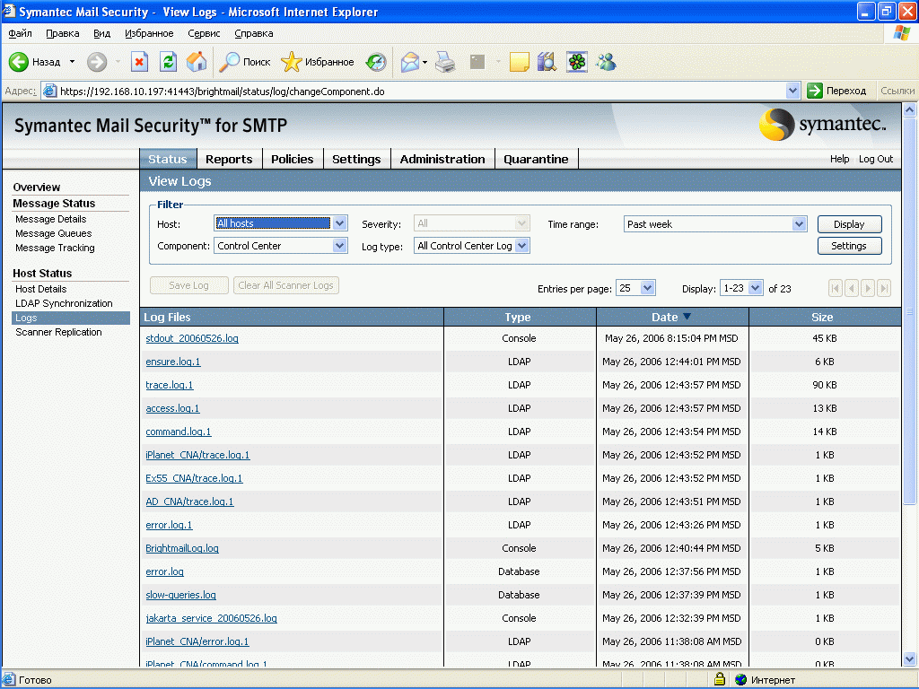Select Message Queues in the sidebar
The width and height of the screenshot is (919, 689).
coord(54,233)
